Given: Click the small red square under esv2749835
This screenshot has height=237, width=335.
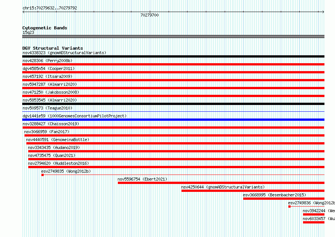Looking at the screenshot, I should pos(43,175).
